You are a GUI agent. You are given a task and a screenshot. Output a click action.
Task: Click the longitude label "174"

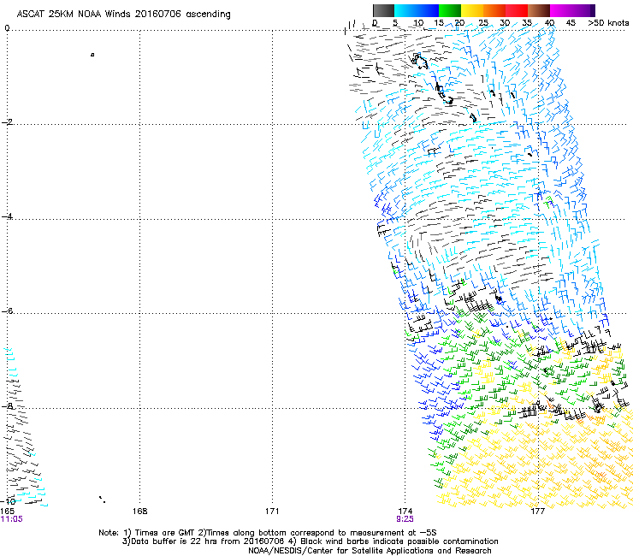(x=405, y=512)
